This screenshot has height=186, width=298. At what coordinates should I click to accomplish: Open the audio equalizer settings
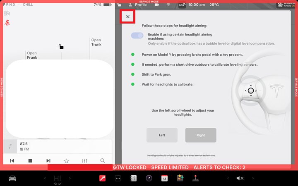84,161
